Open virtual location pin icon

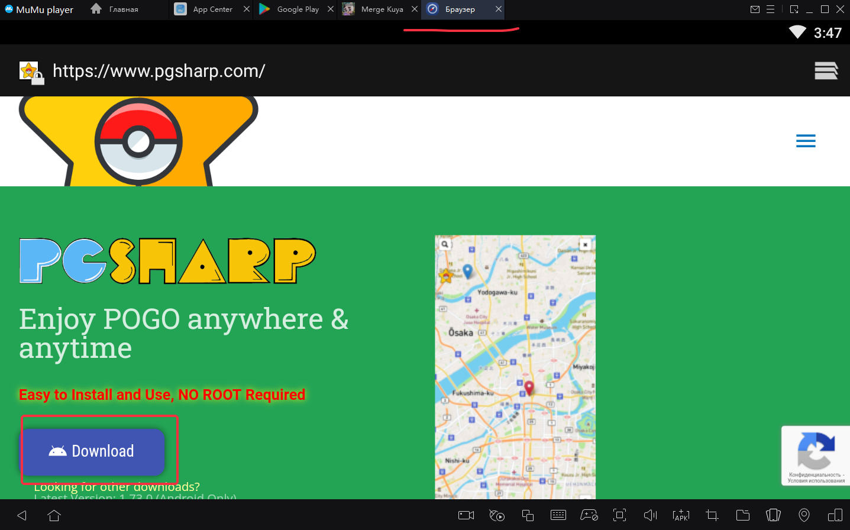click(804, 515)
